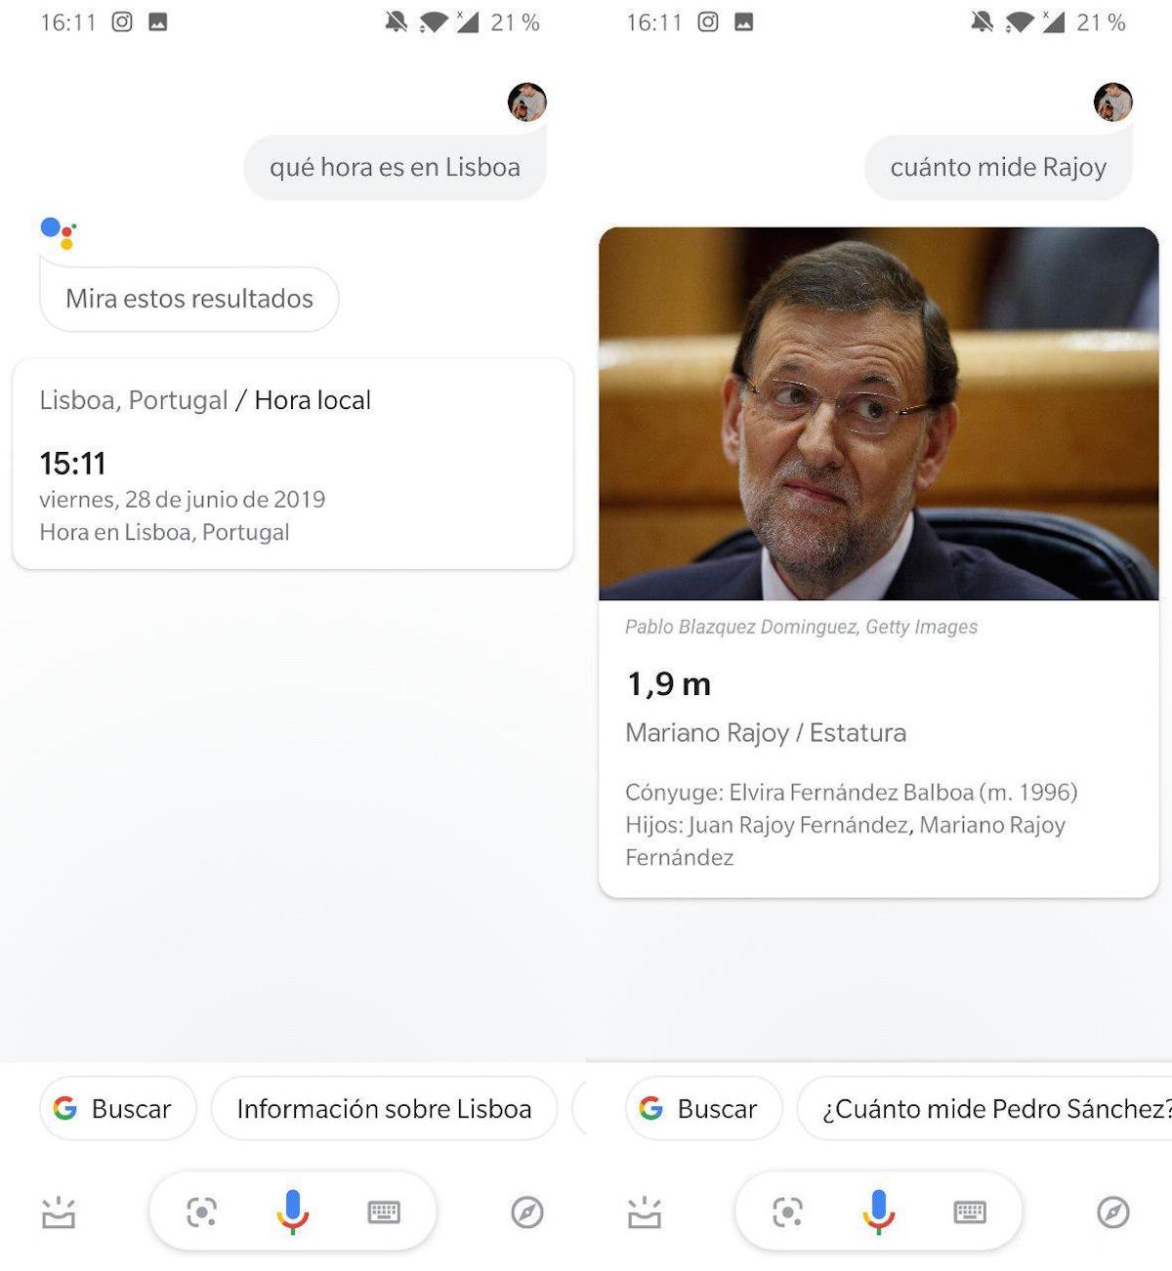Open Mariano Rajoy photo in result card
This screenshot has height=1271, width=1172.
(878, 414)
